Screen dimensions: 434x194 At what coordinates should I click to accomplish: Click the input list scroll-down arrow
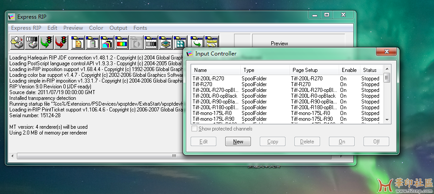click(387, 120)
